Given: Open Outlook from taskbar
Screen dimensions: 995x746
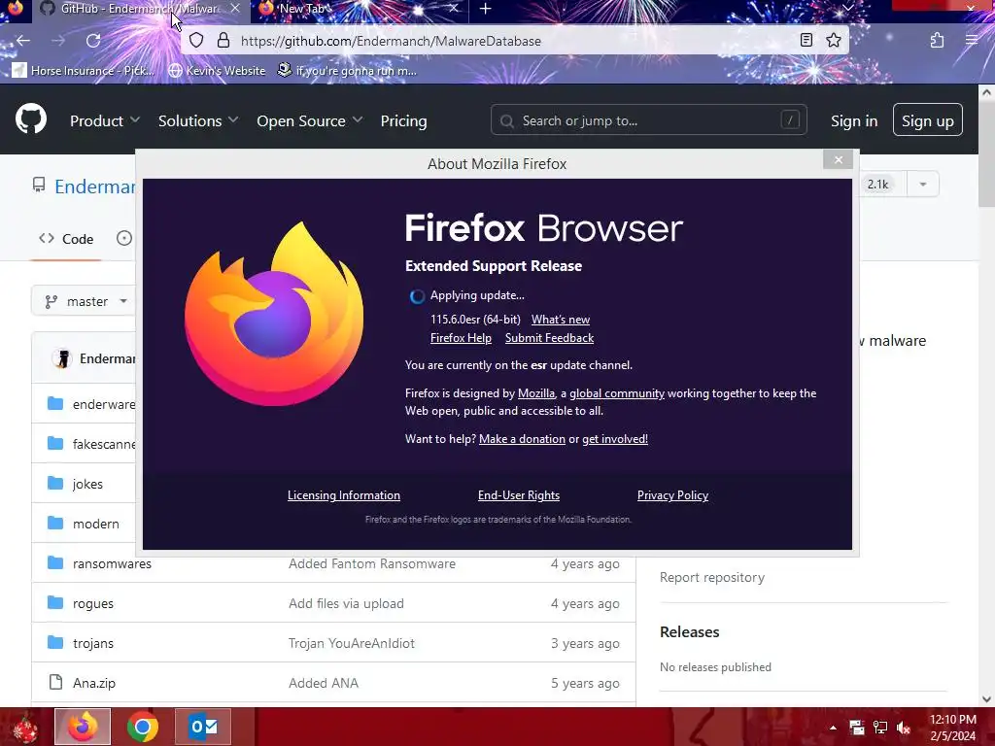Looking at the screenshot, I should pos(203,727).
